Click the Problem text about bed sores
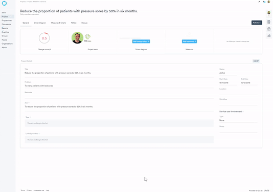273x192 pixels. [39, 86]
